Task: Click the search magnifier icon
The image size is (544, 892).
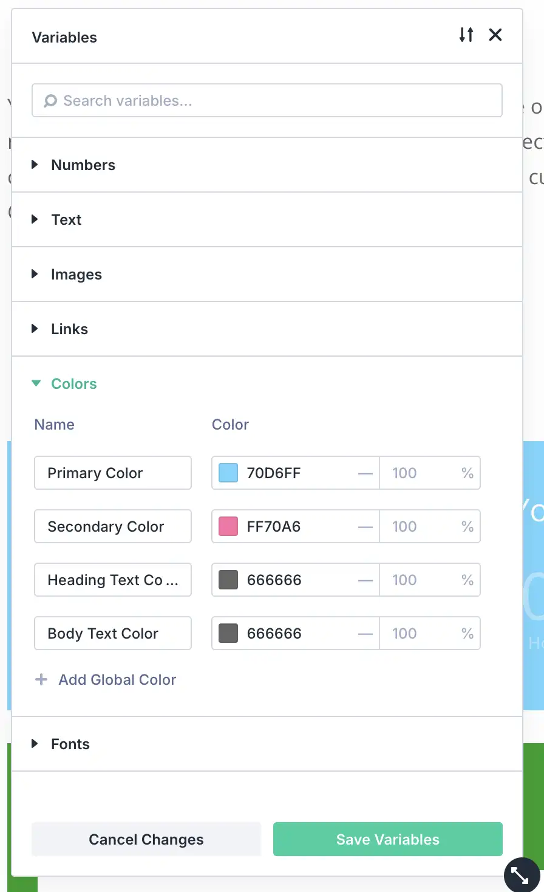Action: click(50, 101)
